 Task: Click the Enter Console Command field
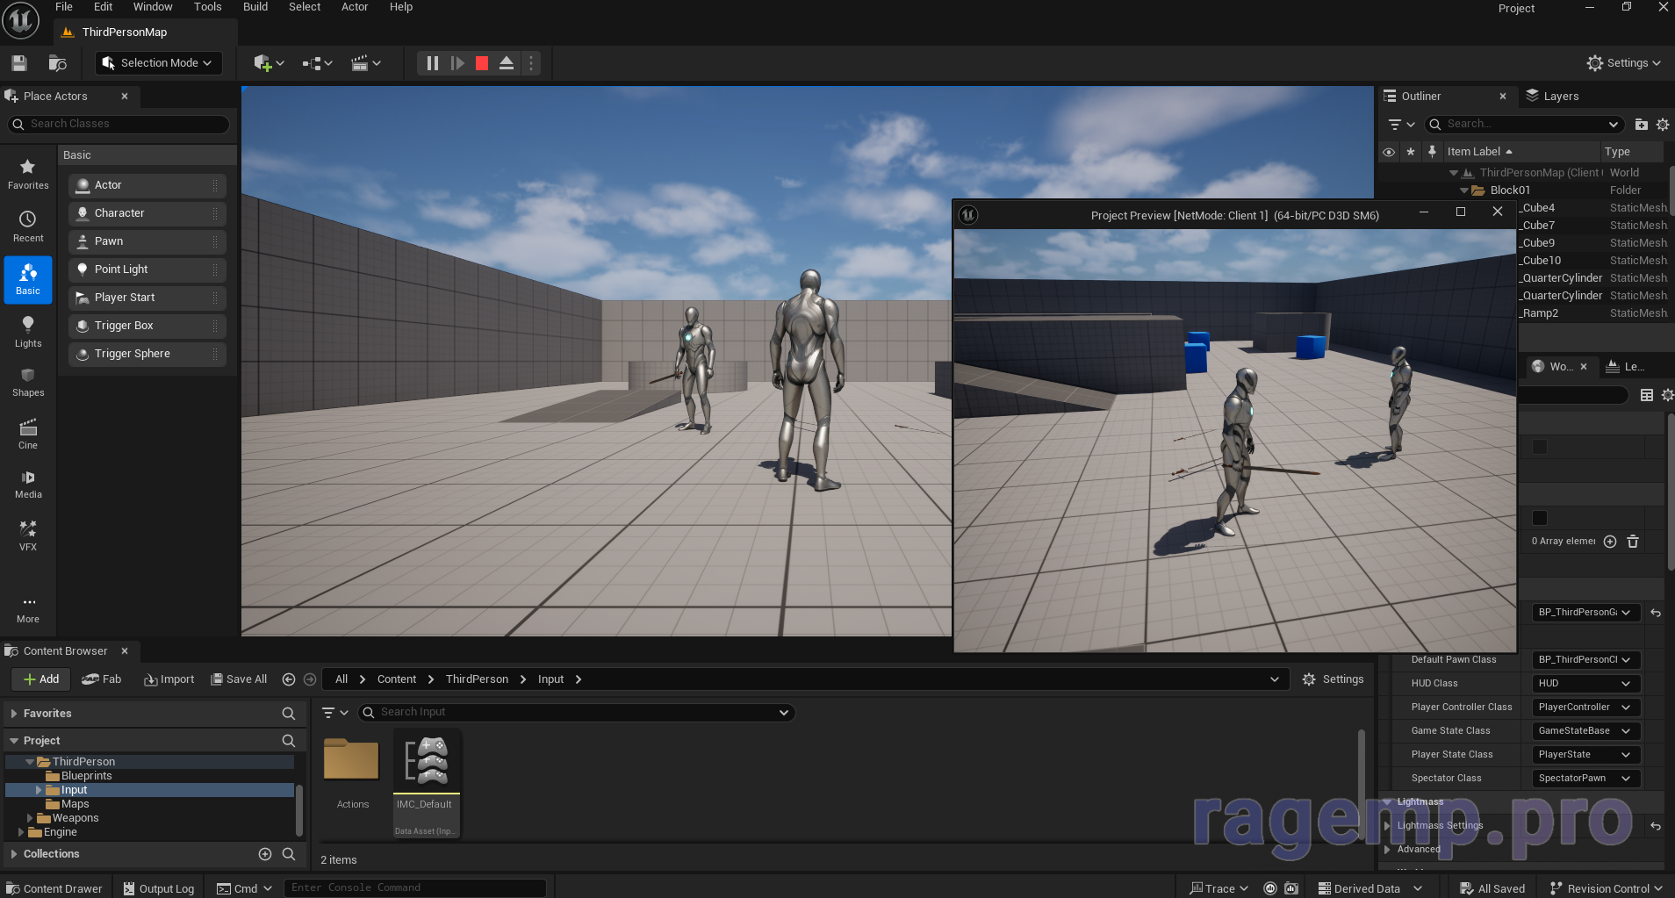click(414, 888)
